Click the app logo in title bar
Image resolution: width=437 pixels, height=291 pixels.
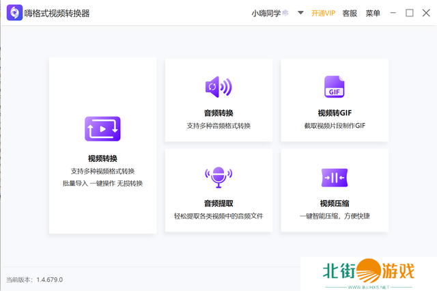(12, 13)
